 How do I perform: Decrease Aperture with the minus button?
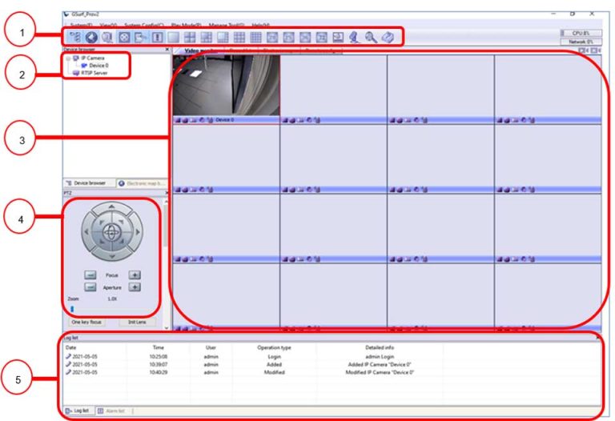(90, 287)
